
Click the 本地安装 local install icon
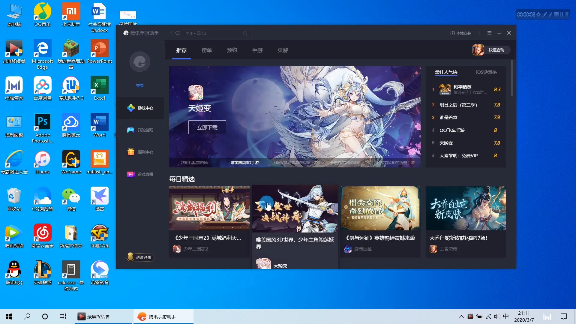[x=453, y=33]
